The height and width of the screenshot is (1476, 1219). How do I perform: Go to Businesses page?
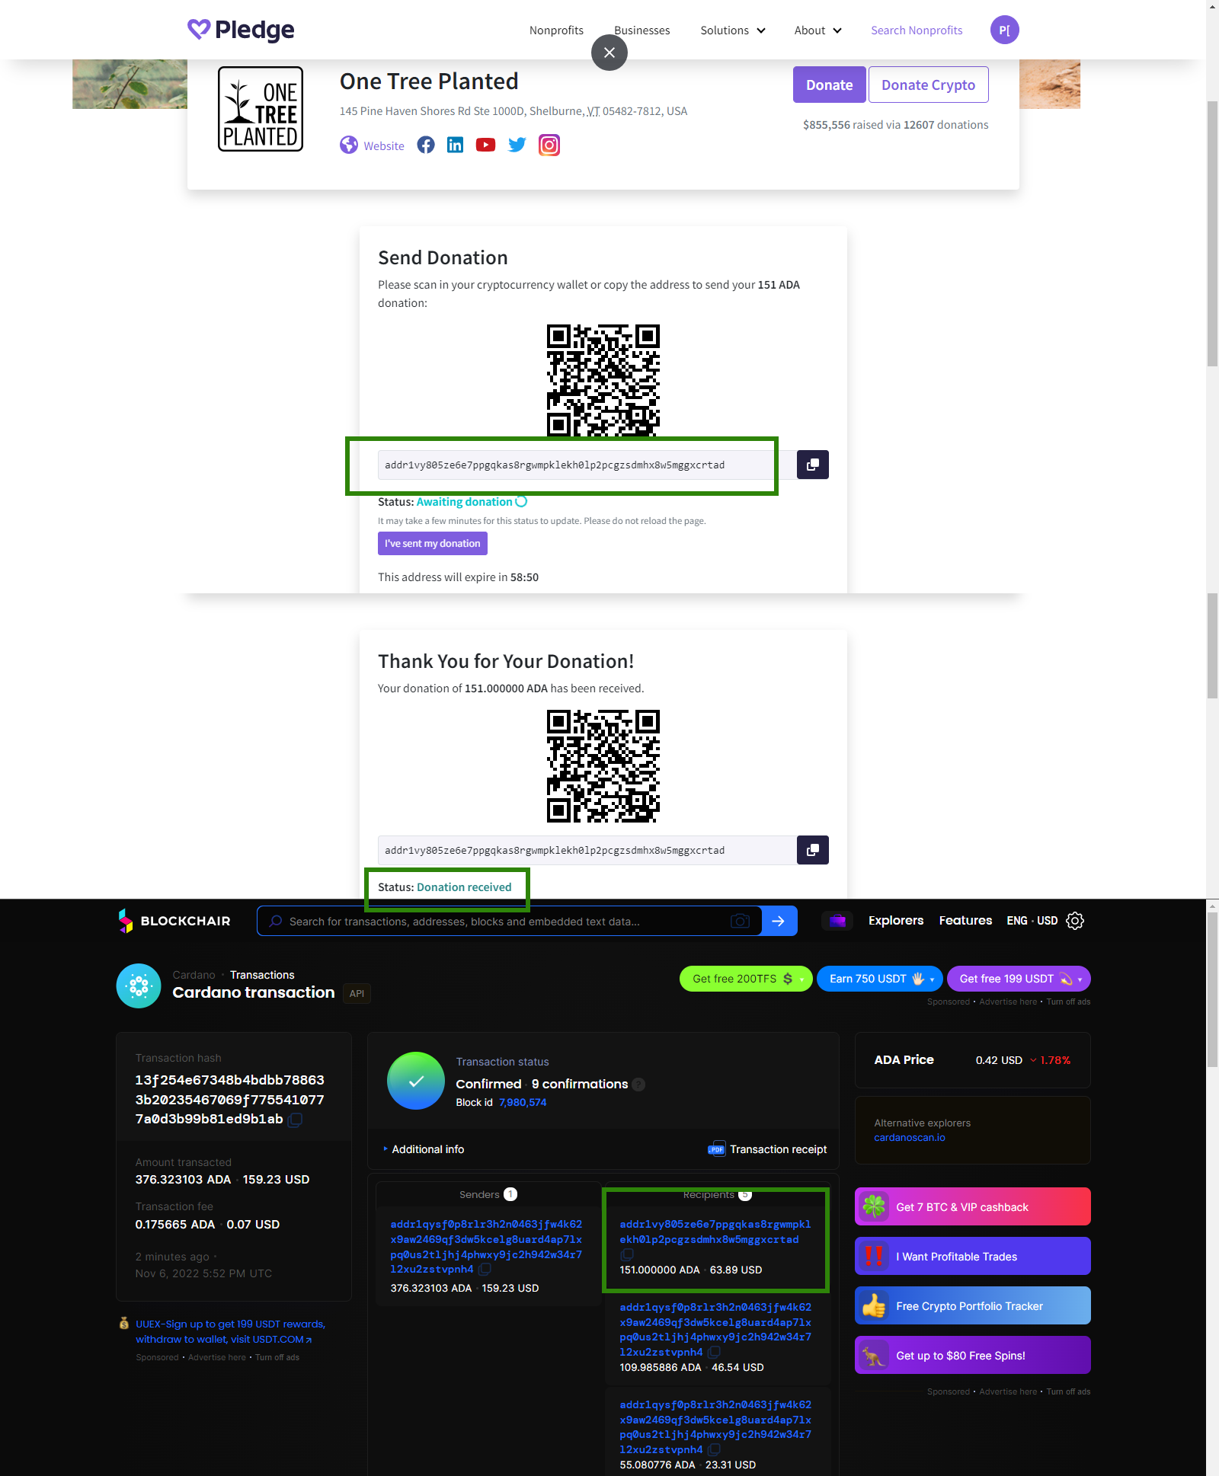point(641,30)
